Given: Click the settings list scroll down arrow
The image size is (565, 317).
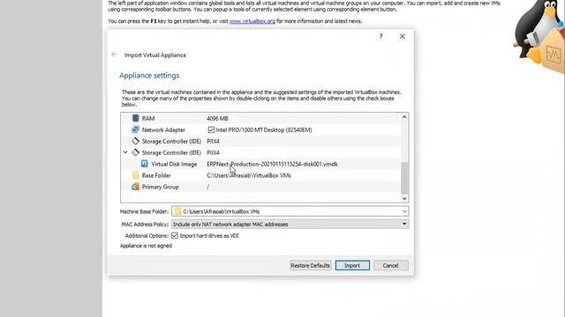Looking at the screenshot, I should tap(404, 198).
